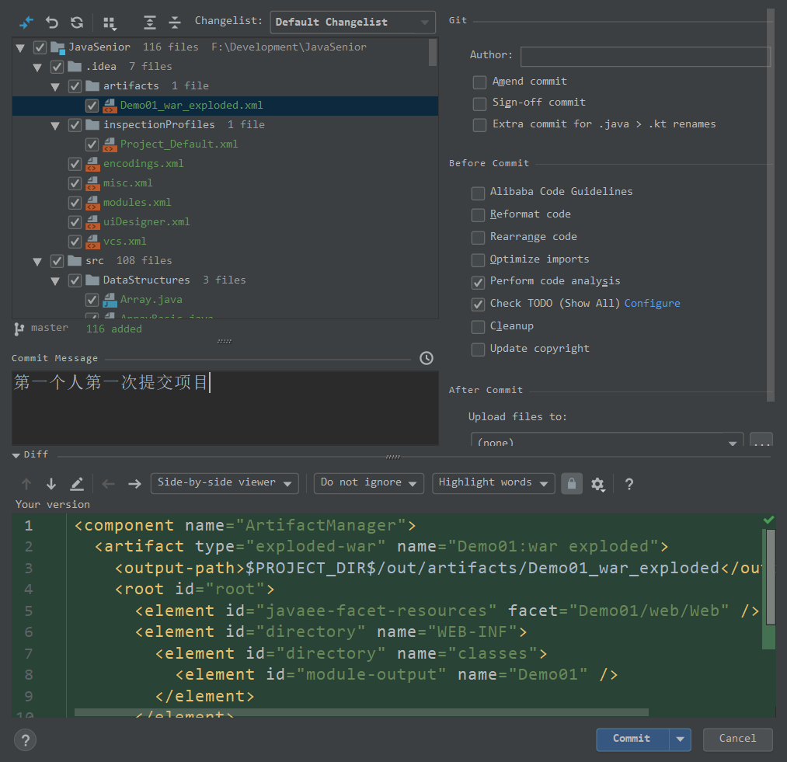Toggle the diff lock icon

[x=572, y=483]
